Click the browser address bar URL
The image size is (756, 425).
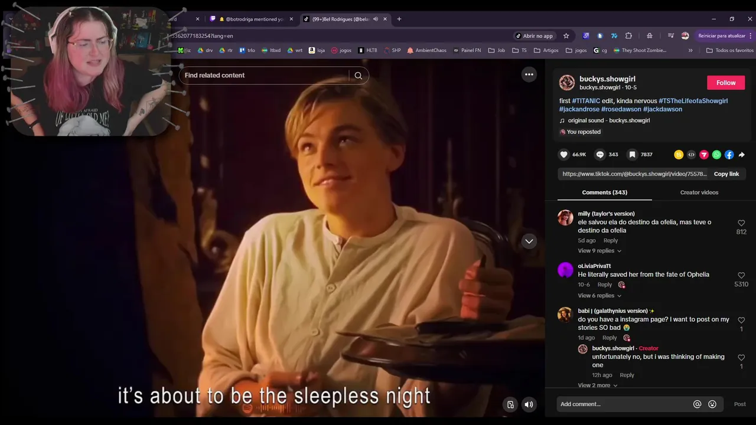click(x=203, y=36)
